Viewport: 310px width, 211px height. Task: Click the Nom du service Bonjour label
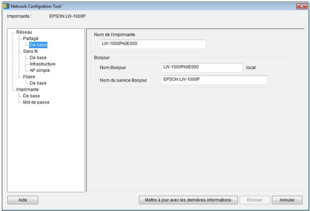click(x=123, y=81)
